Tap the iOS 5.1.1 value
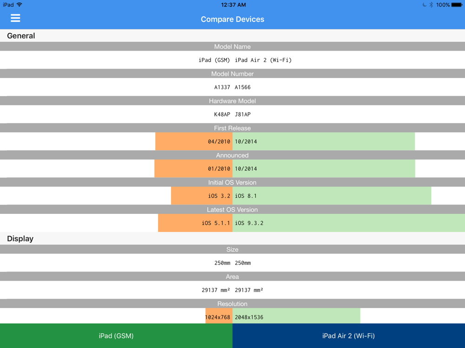Viewport: 465px width, 348px height. (216, 223)
